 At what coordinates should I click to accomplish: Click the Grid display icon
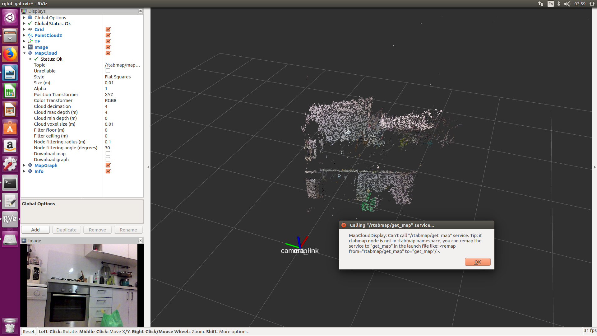coord(30,29)
